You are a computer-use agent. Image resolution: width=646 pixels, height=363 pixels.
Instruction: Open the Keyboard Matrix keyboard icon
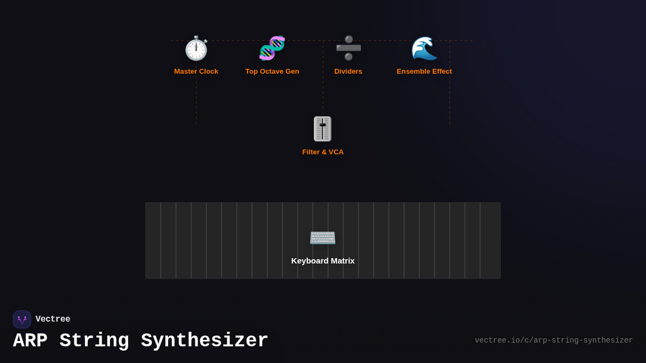323,237
